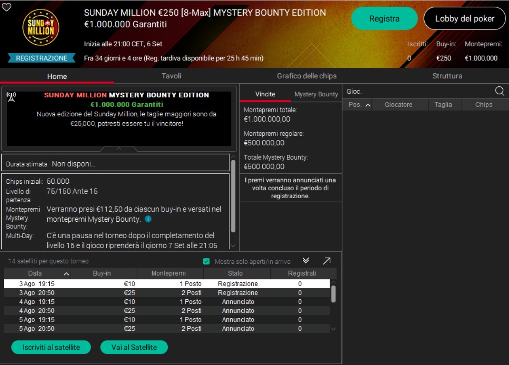
Task: Click 'Totale Mystery Bounty: €500.000,00' text
Action: [x=276, y=162]
